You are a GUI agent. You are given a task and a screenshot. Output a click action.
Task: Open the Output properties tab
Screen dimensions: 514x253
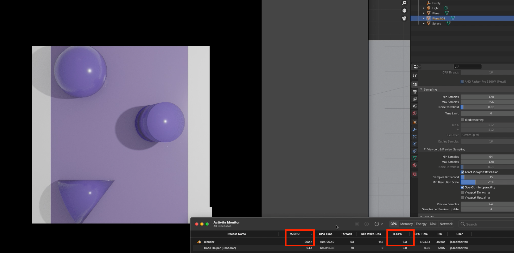415,92
